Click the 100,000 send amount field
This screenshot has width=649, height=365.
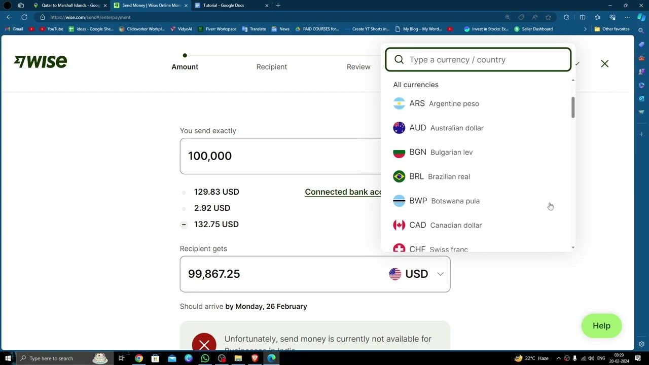coord(280,156)
